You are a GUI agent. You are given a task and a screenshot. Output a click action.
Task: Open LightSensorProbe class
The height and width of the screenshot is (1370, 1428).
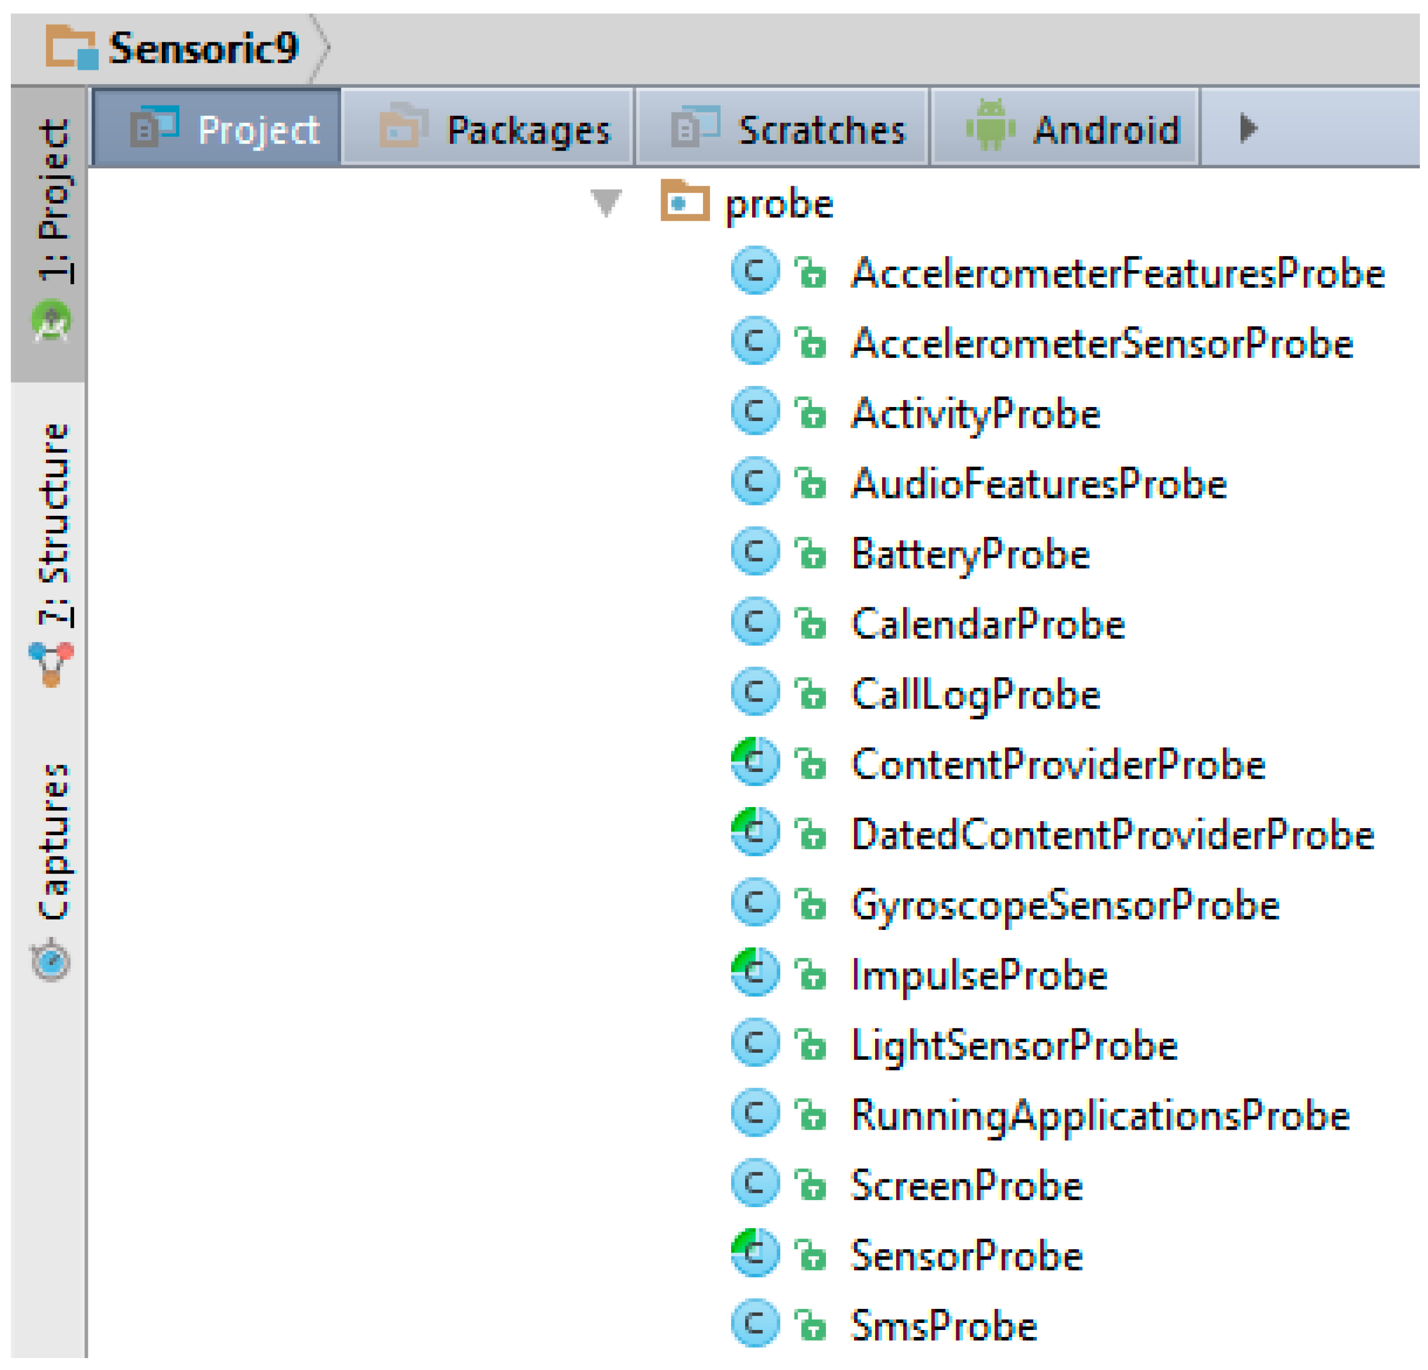(x=1014, y=1047)
